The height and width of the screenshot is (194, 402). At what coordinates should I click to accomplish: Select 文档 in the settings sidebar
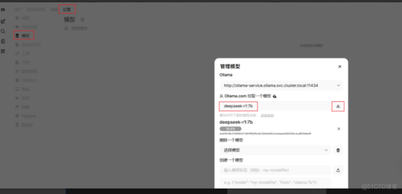22,63
